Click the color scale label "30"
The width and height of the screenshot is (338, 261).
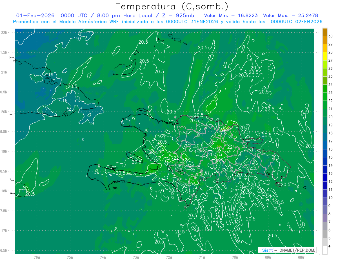click(x=331, y=36)
